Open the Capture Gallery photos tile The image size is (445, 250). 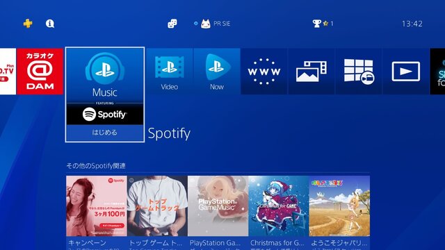[x=311, y=71]
